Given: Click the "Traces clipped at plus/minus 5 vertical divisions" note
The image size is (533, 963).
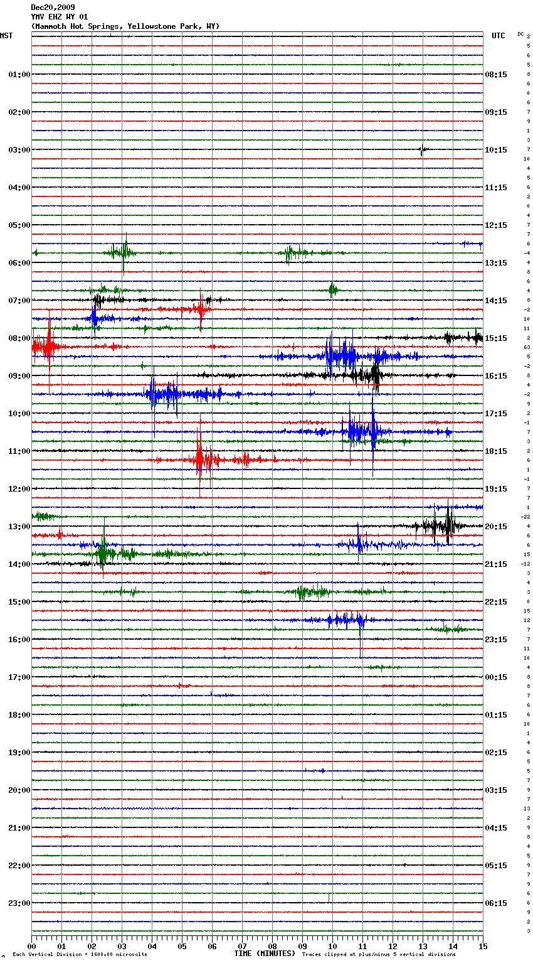Looking at the screenshot, I should click(379, 955).
